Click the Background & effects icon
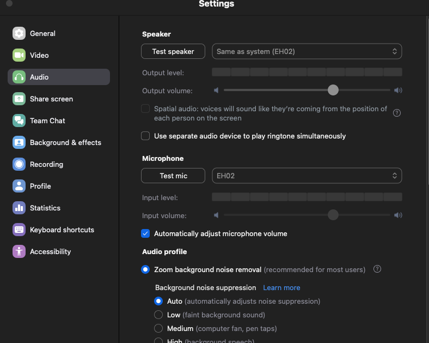The width and height of the screenshot is (429, 343). (x=19, y=142)
